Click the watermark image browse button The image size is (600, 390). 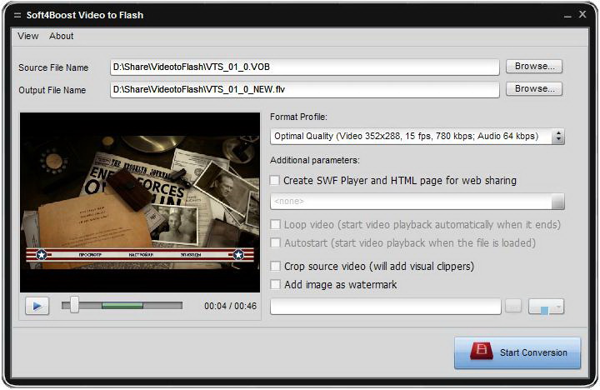tap(513, 306)
